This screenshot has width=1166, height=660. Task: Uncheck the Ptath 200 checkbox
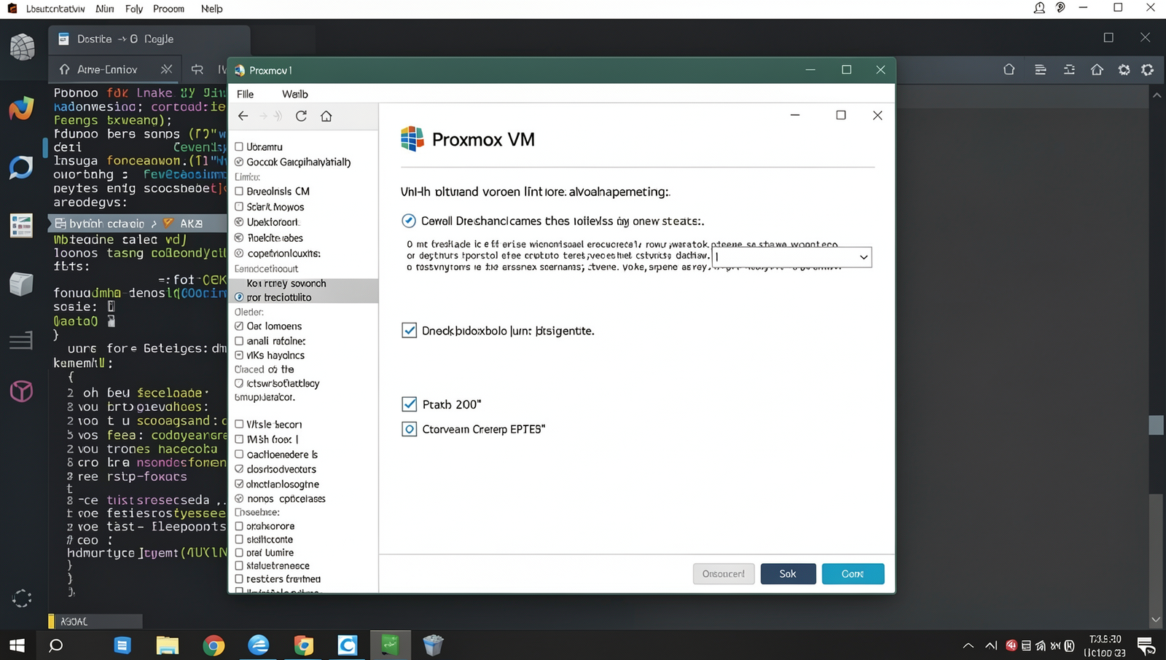point(409,404)
